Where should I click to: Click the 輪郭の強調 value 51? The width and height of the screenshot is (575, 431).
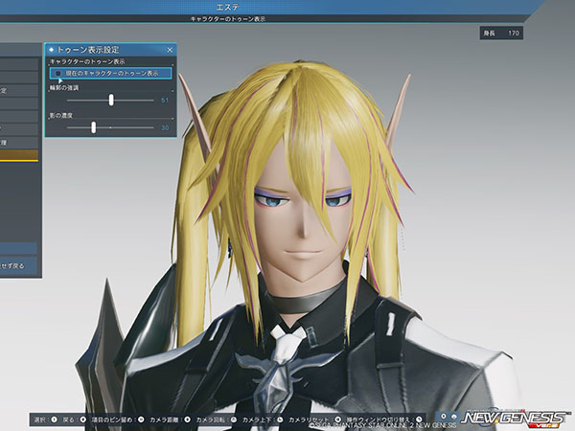point(165,100)
